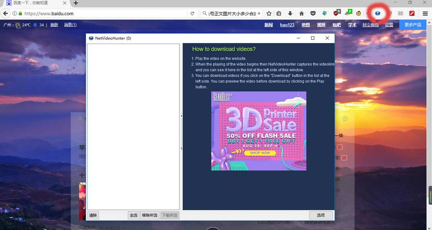Click the 下载所选 button

point(170,216)
